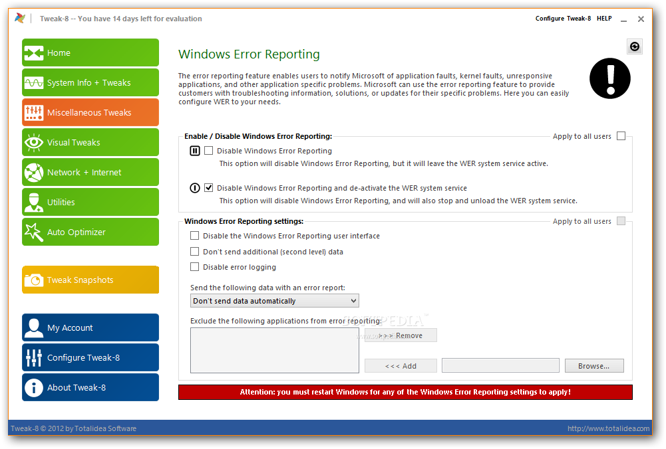Enable Disable error logging checkbox
The width and height of the screenshot is (666, 449).
tap(194, 267)
